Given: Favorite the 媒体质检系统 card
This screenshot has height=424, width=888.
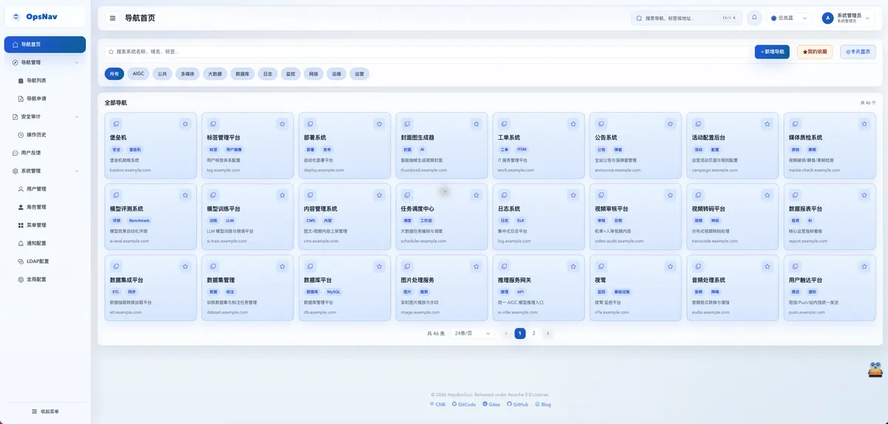Looking at the screenshot, I should 864,124.
